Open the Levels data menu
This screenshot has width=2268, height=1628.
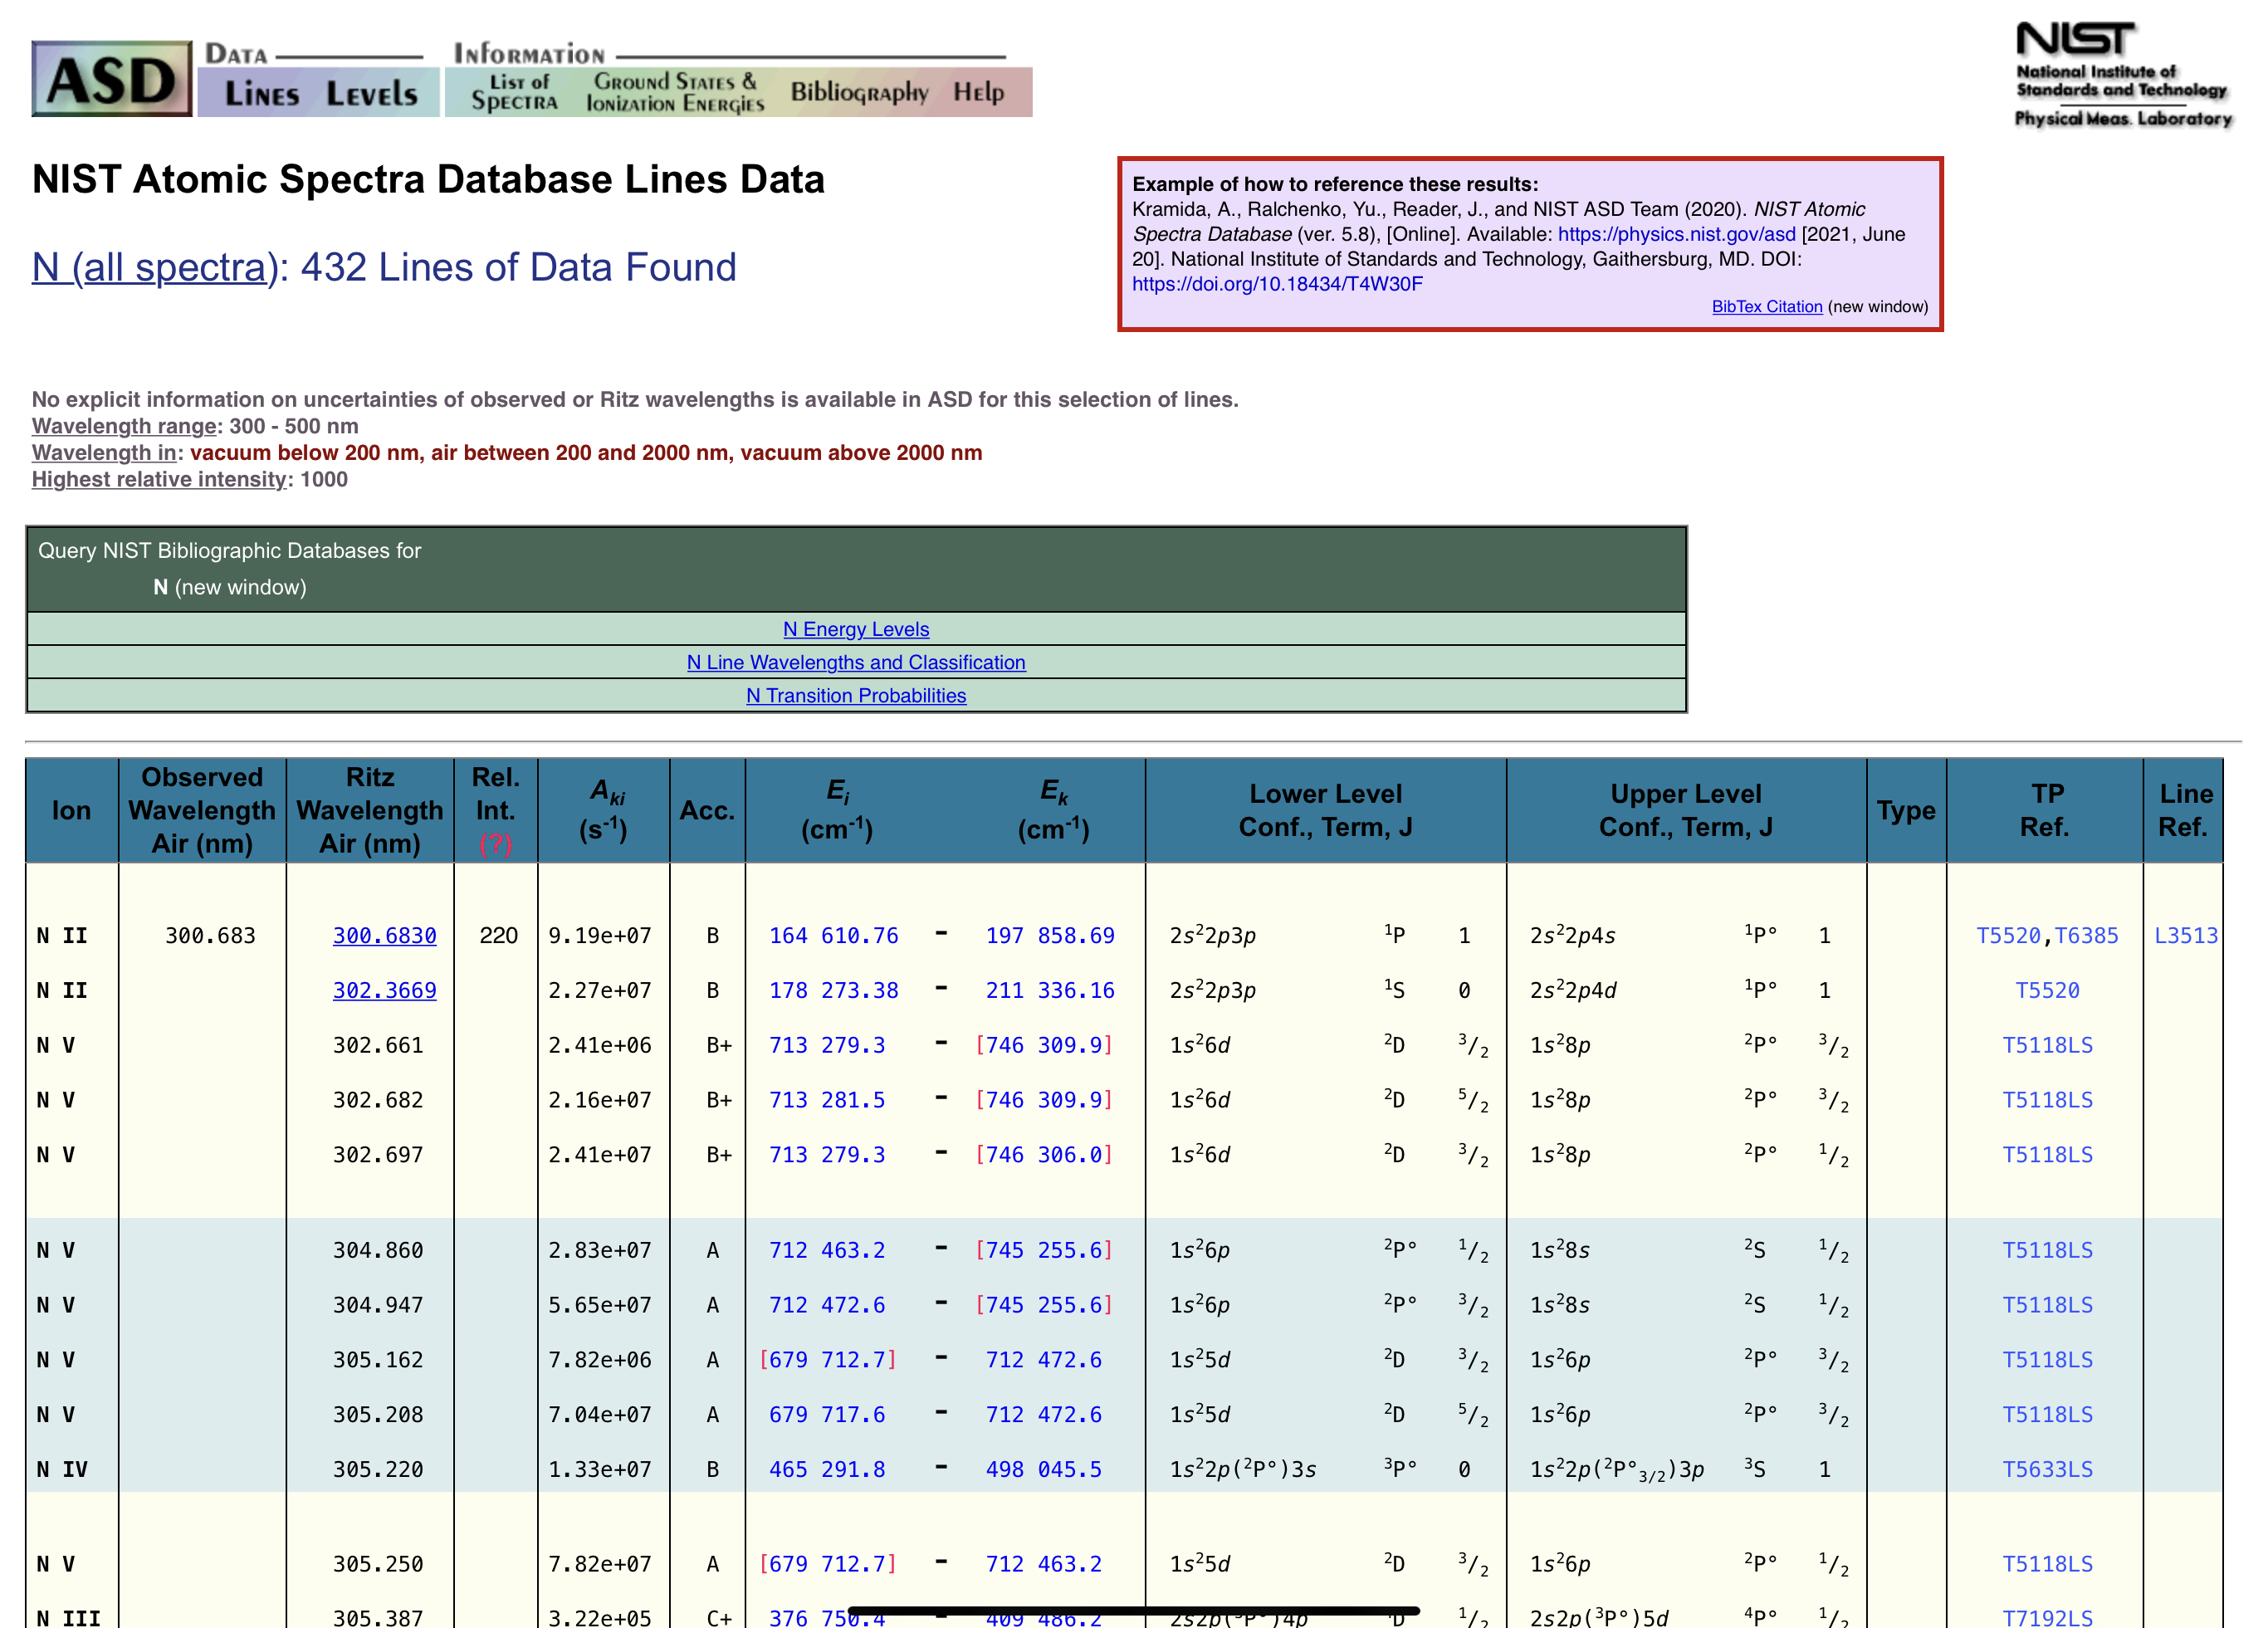(371, 94)
